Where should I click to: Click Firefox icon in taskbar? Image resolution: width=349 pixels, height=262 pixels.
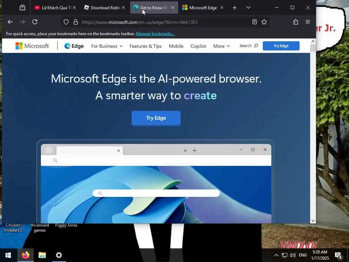pos(25,255)
